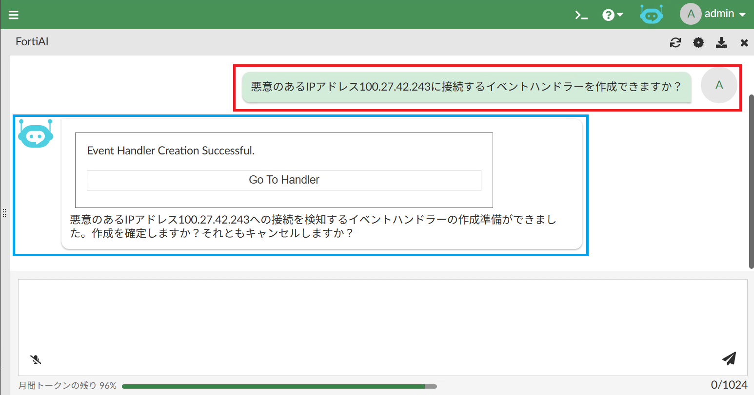Toggle the muted microphone input
754x395 pixels.
(x=36, y=359)
